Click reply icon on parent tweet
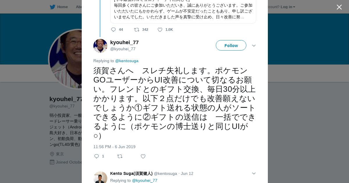 (113, 30)
